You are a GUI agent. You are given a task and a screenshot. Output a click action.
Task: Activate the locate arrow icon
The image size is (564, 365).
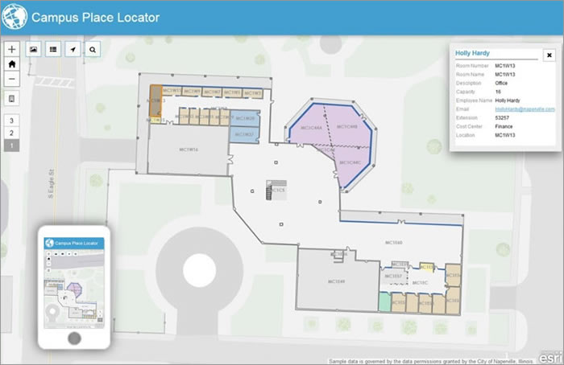(73, 49)
